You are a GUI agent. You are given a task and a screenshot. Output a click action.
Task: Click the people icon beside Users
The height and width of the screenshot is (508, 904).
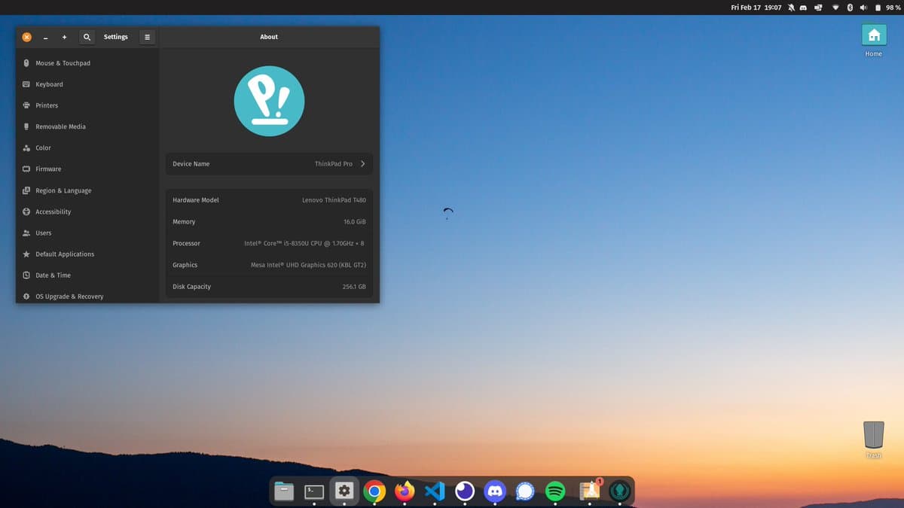26,233
